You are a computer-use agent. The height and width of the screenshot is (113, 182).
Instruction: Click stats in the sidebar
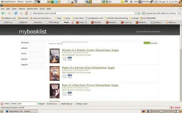click(24, 54)
